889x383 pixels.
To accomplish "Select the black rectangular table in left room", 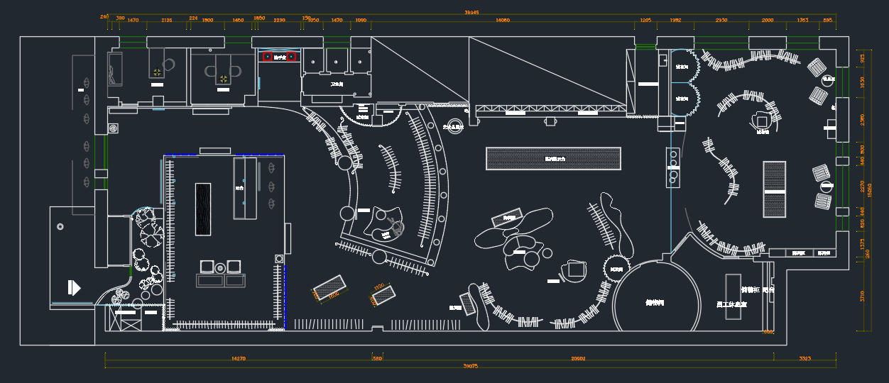I will pyautogui.click(x=203, y=209).
